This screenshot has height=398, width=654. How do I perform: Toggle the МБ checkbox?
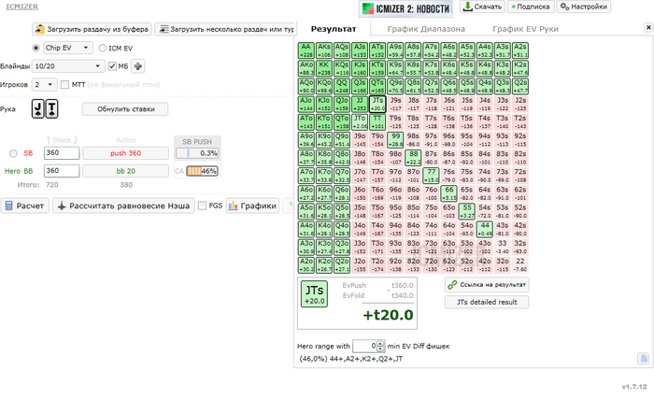pos(112,66)
